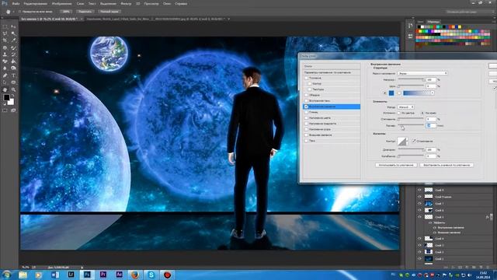Viewport: 497px width, 280px height.
Task: Open status bar info arrow menu
Action: point(82,268)
